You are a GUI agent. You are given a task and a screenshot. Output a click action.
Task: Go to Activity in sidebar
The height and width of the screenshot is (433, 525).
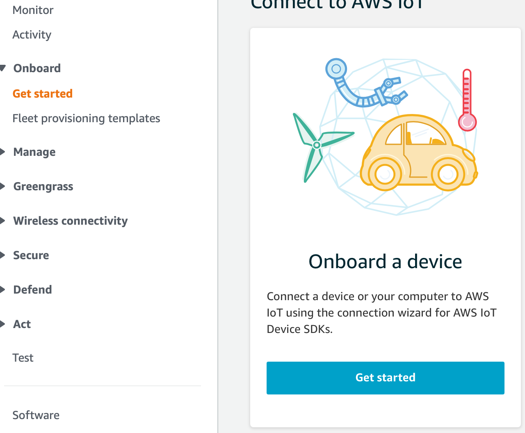tap(32, 35)
